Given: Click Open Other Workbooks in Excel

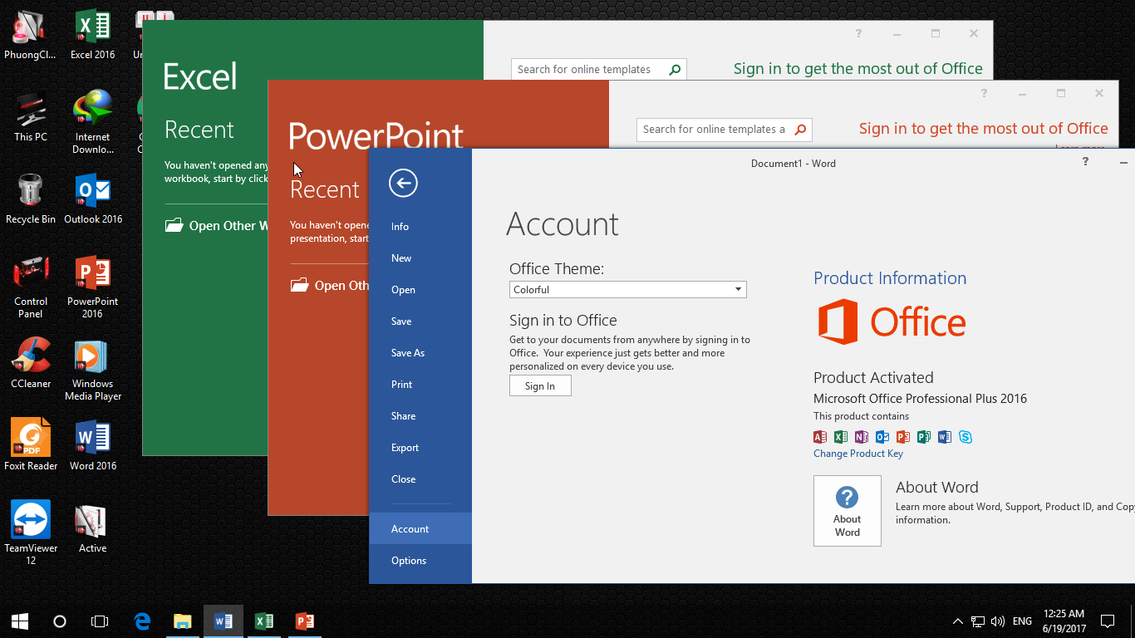Looking at the screenshot, I should [218, 226].
